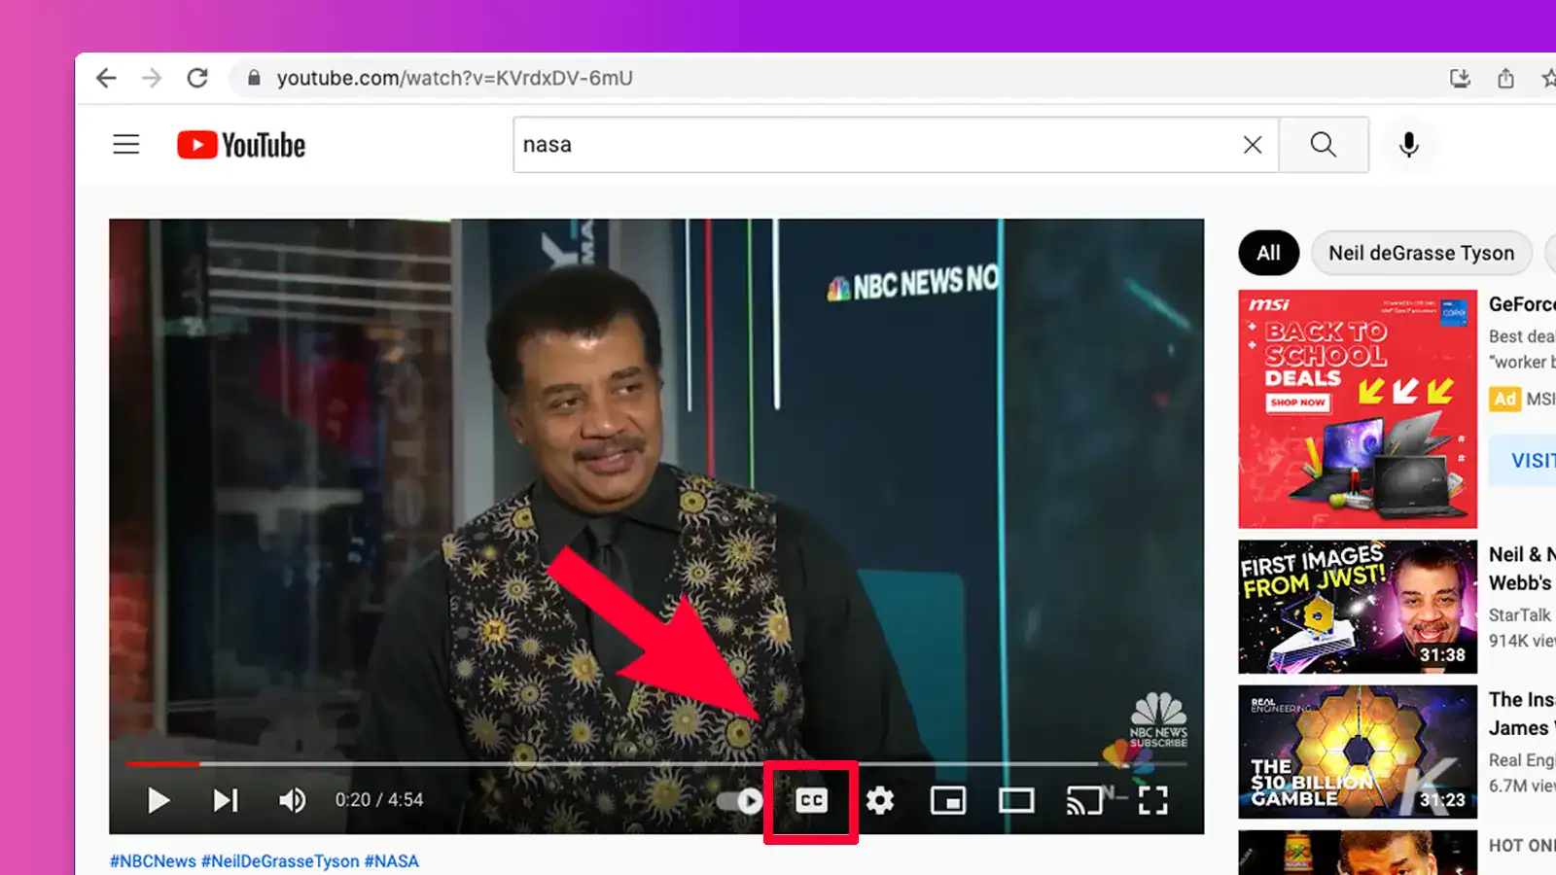Navigate back with the browser arrow

tap(107, 78)
